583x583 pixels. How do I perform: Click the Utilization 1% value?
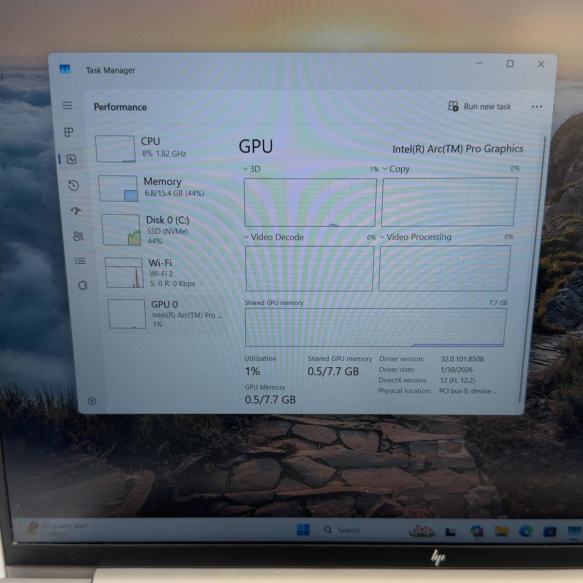tap(252, 372)
